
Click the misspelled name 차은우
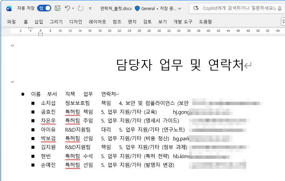point(48,121)
